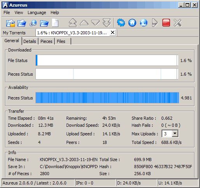Open the Help menu
Screen dimensions: 200x188
(55, 12)
